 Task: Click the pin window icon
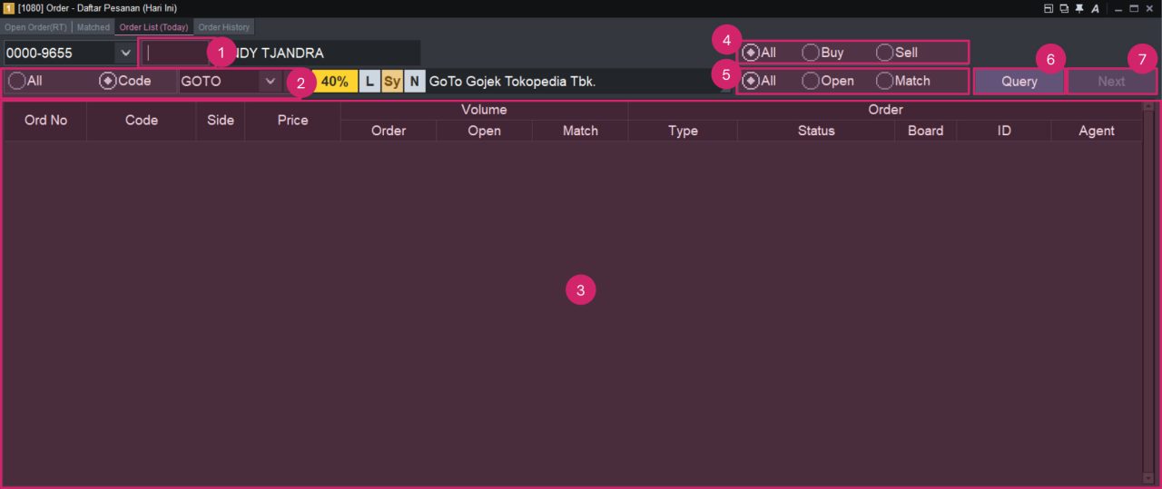[x=1079, y=8]
